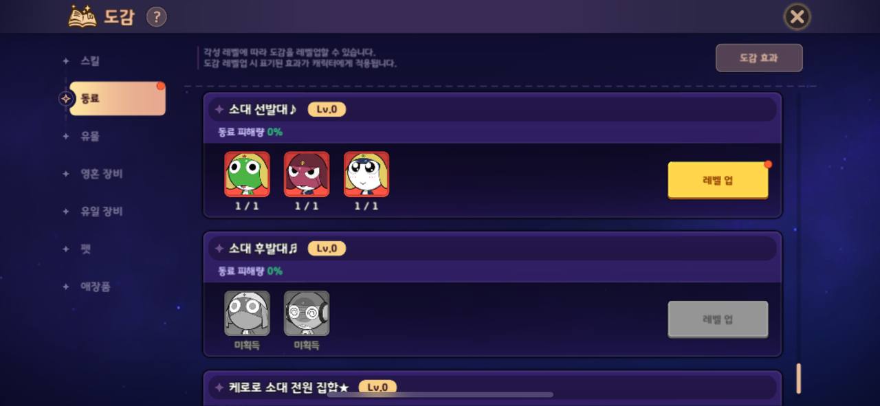Go to the 펫 category

pos(86,249)
